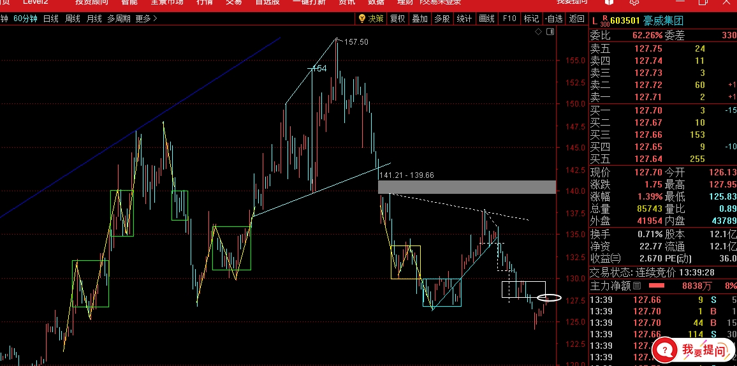Select the 买二 127.67 quote row
The image size is (737, 366).
pyautogui.click(x=663, y=122)
